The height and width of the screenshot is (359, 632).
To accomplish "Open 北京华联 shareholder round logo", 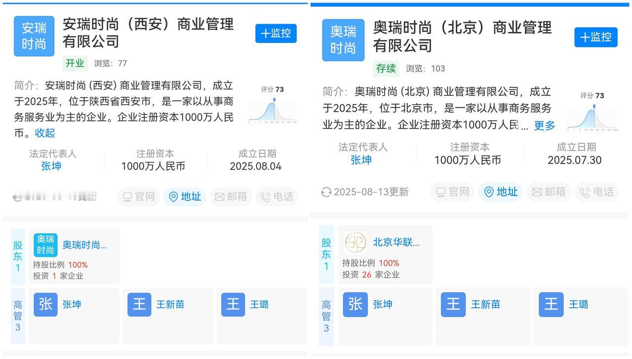I will click(x=355, y=242).
